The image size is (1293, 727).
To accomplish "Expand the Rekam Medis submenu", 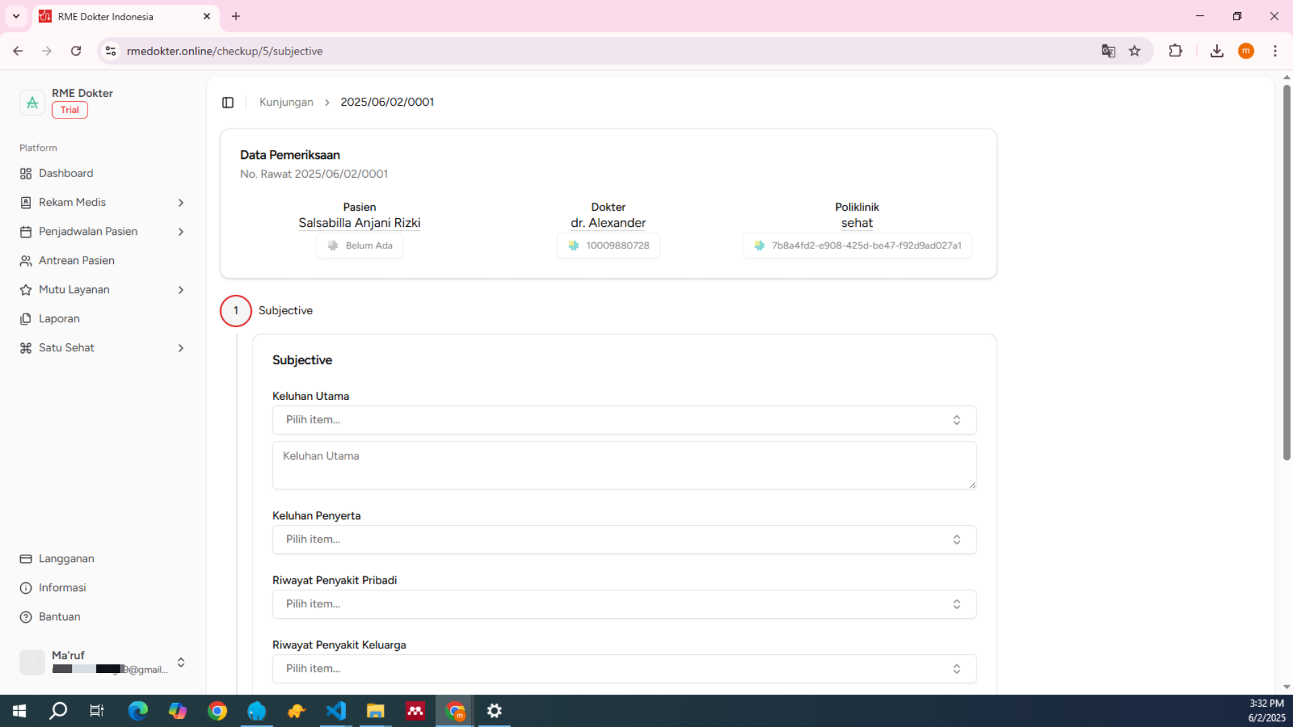I will pos(180,203).
